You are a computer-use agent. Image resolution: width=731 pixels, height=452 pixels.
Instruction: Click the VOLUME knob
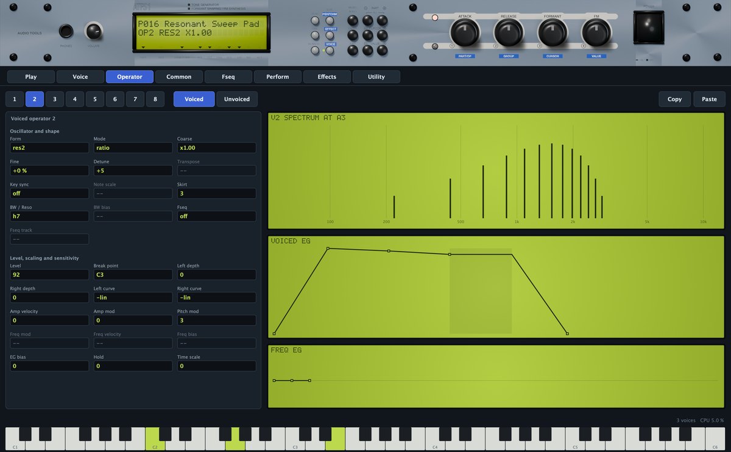click(93, 32)
